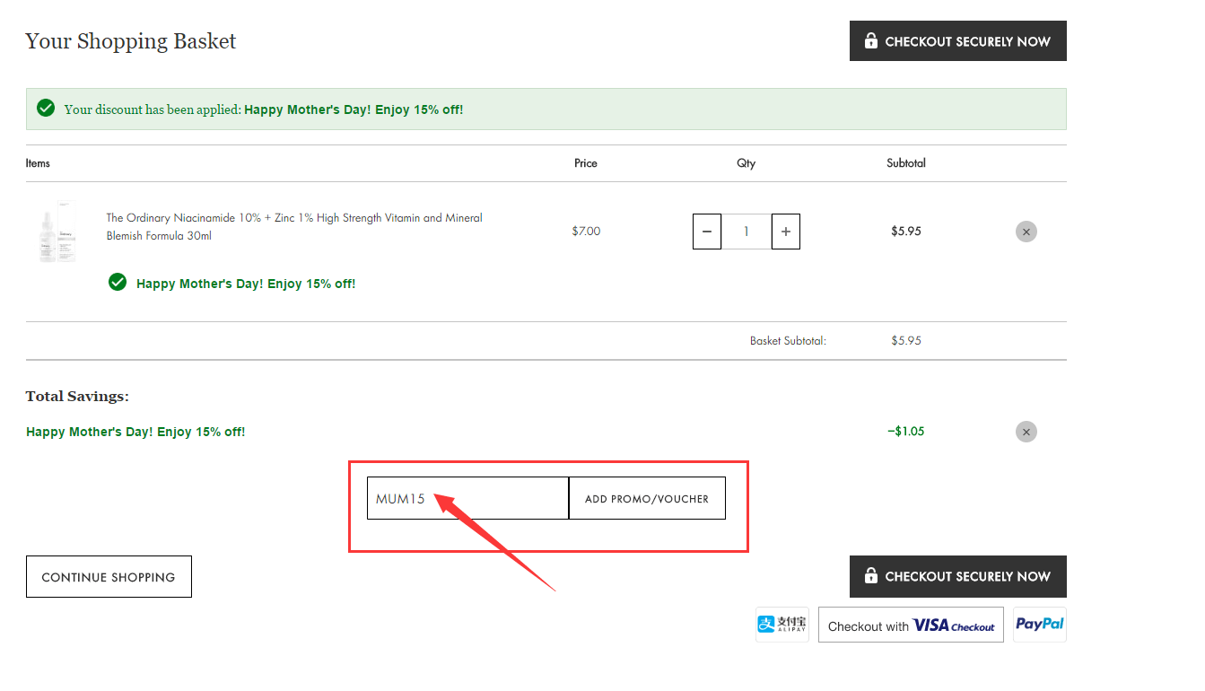
Task: Click the item subtotal $5.95 in product row
Action: 906,232
